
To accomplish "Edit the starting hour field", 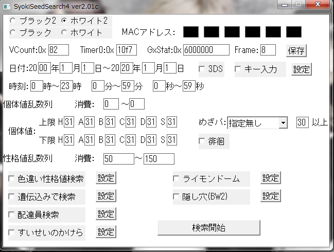I will tap(37, 86).
